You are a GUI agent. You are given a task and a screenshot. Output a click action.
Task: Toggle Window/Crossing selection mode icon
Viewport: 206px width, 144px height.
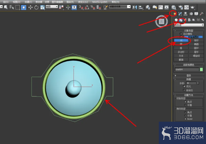tap(24, 7)
